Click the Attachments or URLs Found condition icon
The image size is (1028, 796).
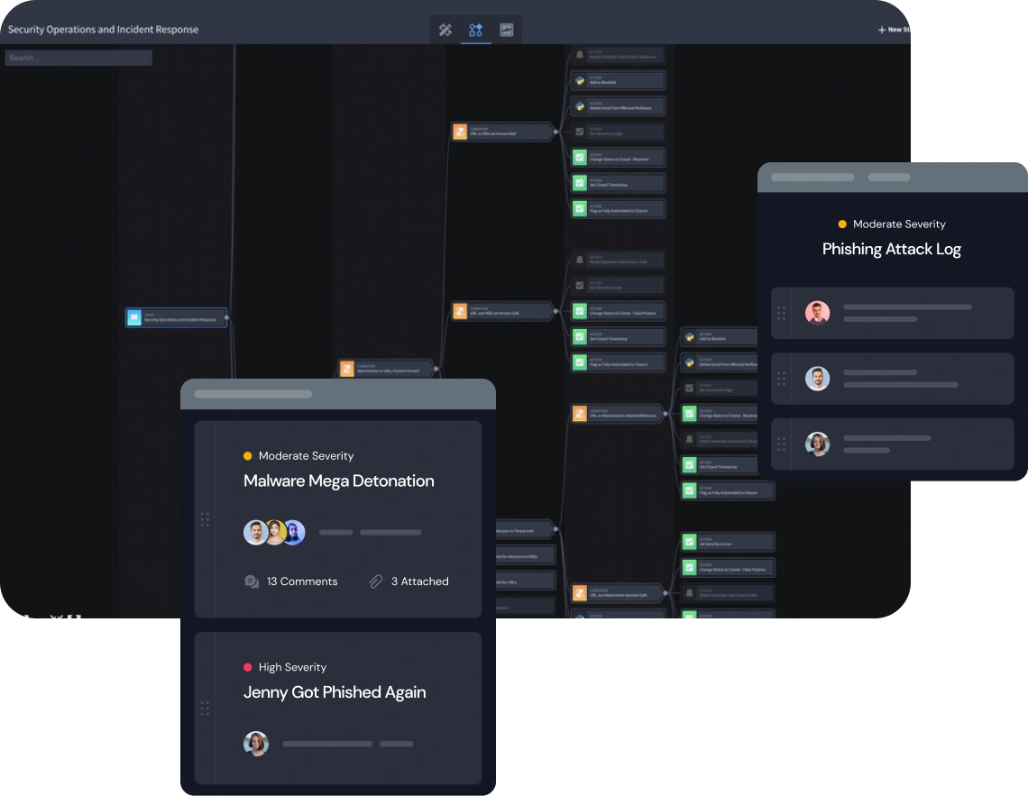(x=347, y=369)
